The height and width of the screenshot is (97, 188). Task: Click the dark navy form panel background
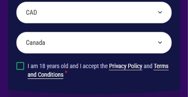(x=94, y=85)
